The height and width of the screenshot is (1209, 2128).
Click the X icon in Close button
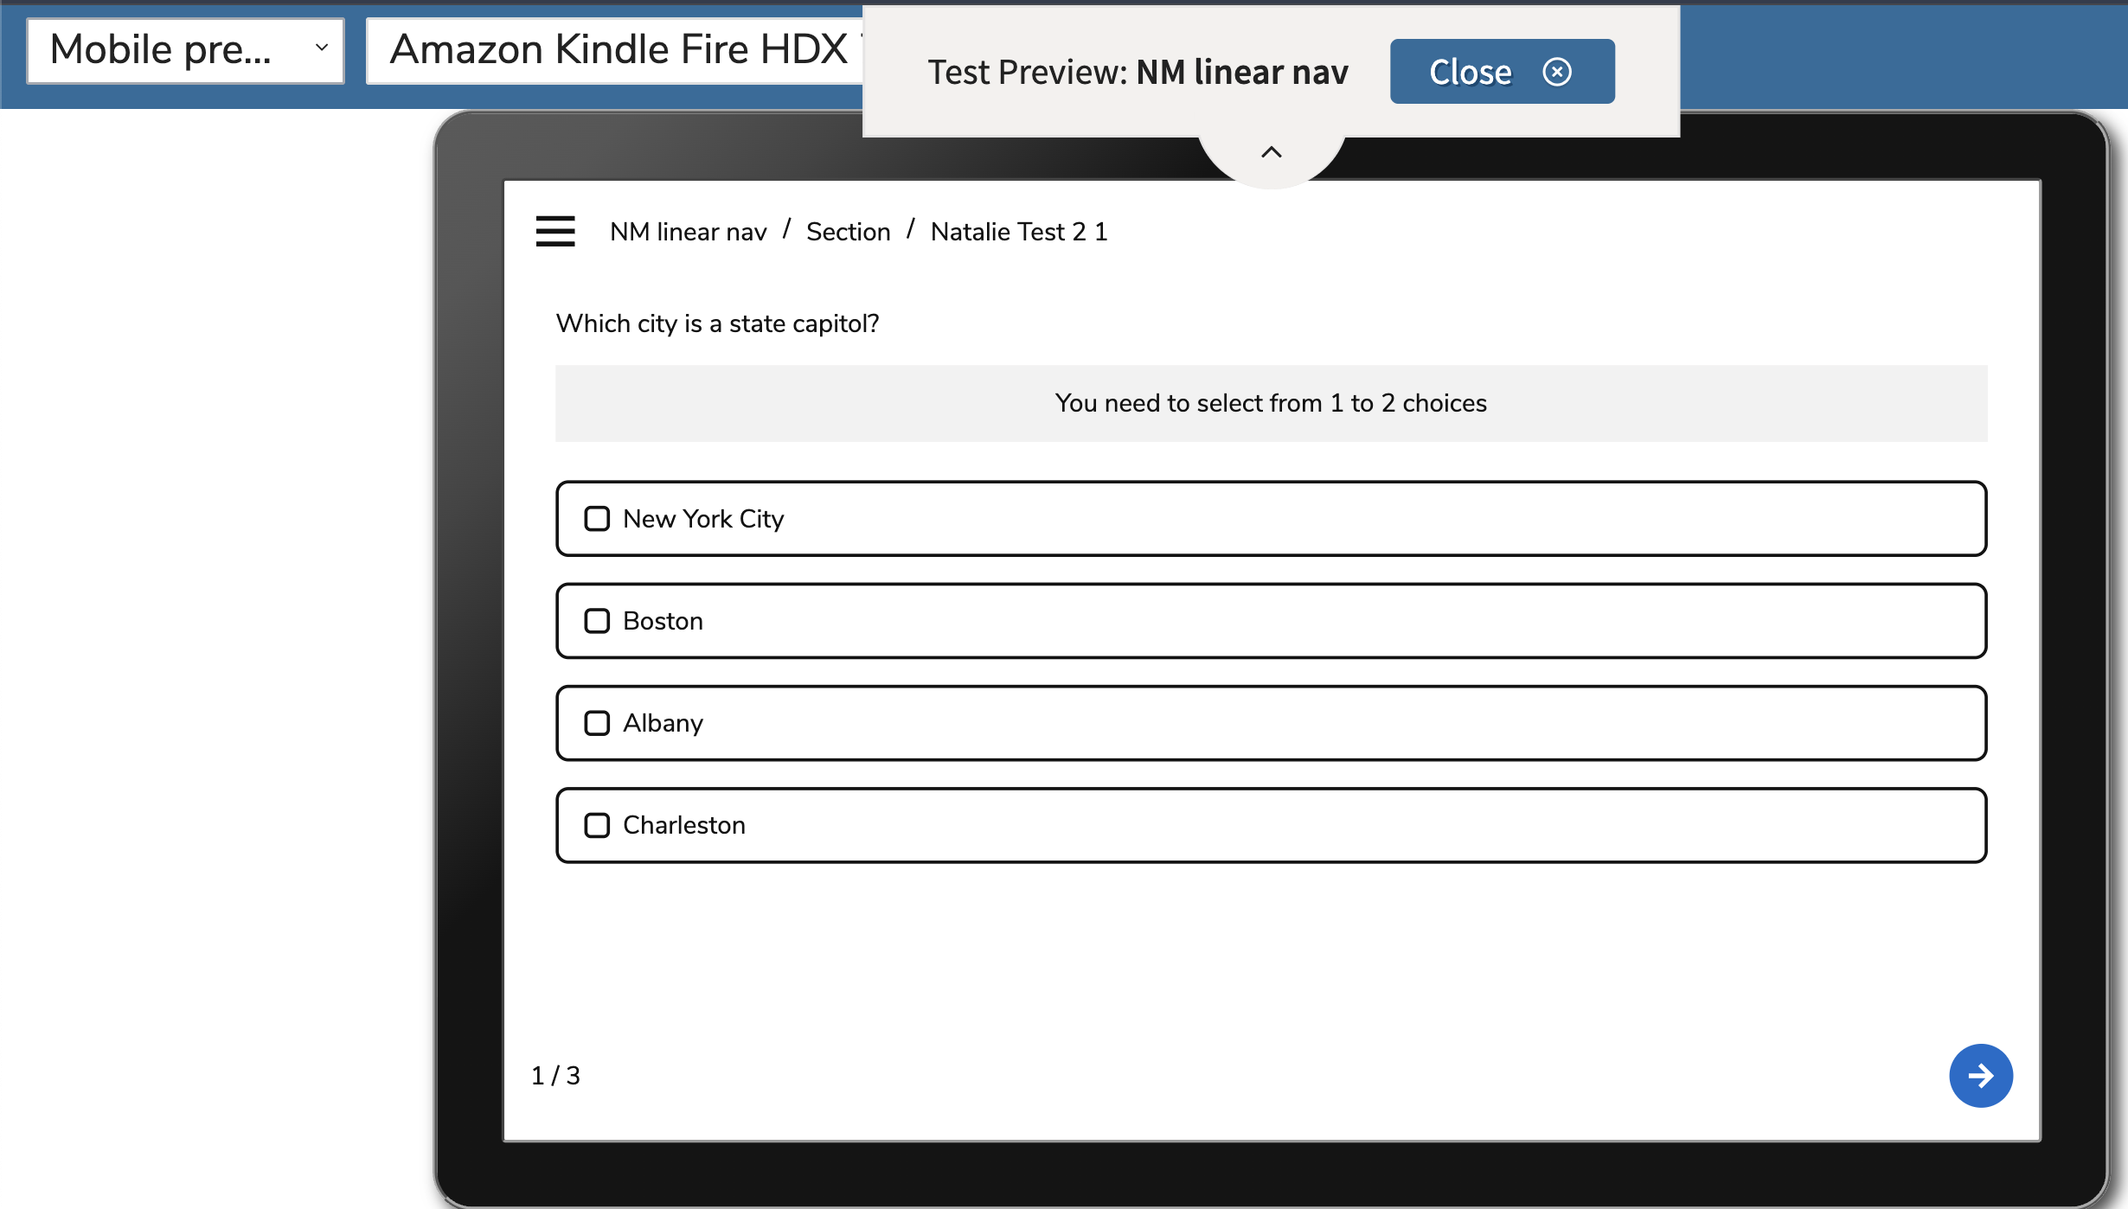1556,72
